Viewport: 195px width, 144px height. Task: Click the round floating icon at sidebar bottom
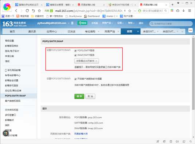(x=6, y=133)
